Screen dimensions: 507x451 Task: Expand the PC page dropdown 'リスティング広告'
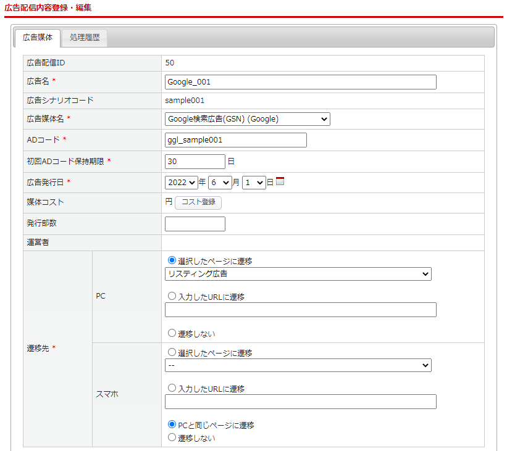298,274
